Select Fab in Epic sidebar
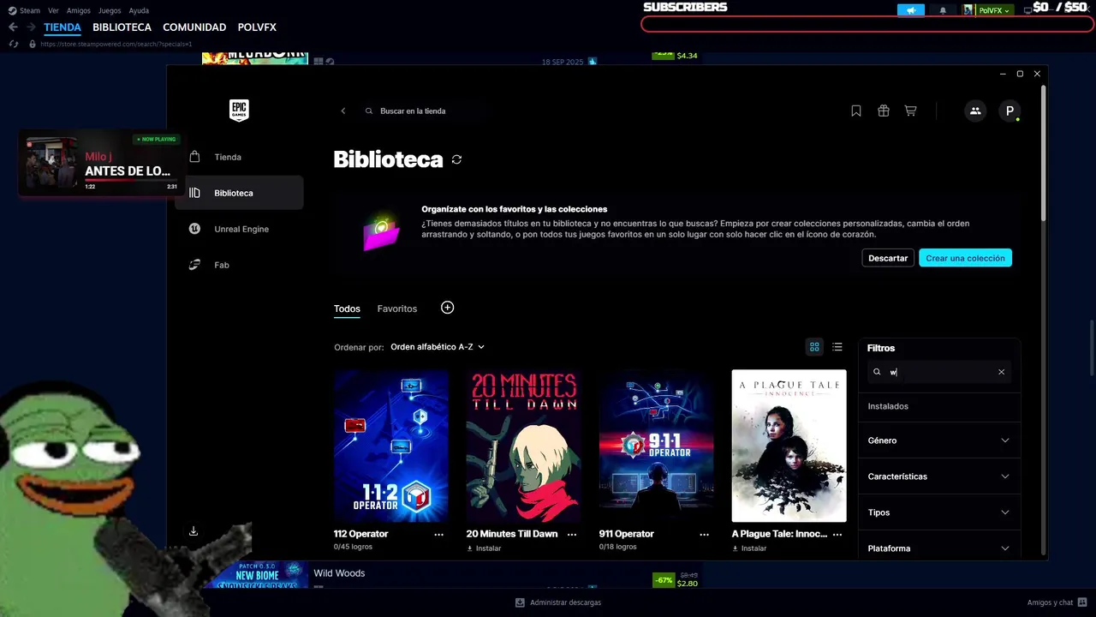This screenshot has height=617, width=1096. click(239, 265)
